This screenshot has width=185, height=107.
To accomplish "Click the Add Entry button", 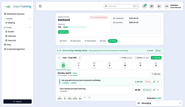I will tap(156, 74).
